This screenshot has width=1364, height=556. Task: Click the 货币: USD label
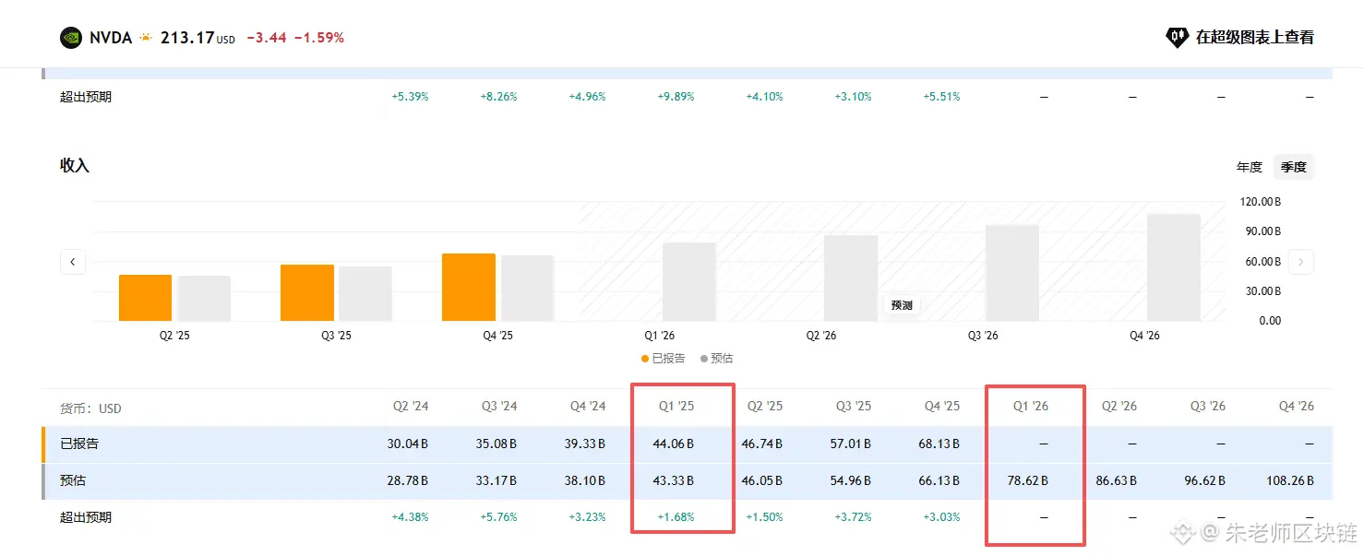[x=90, y=408]
